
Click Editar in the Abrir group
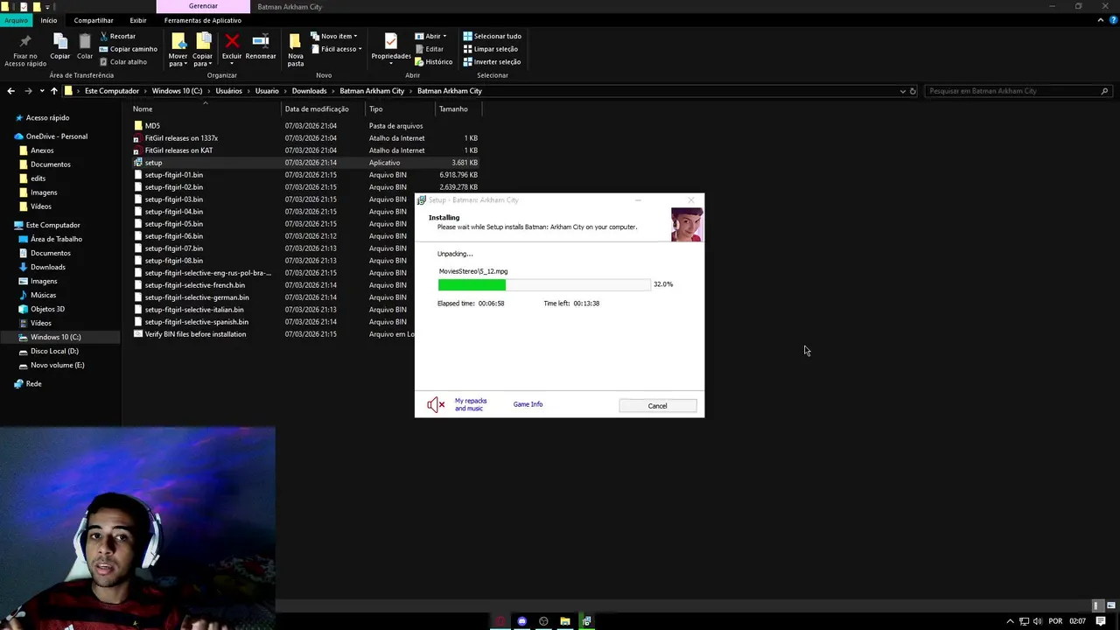(429, 49)
